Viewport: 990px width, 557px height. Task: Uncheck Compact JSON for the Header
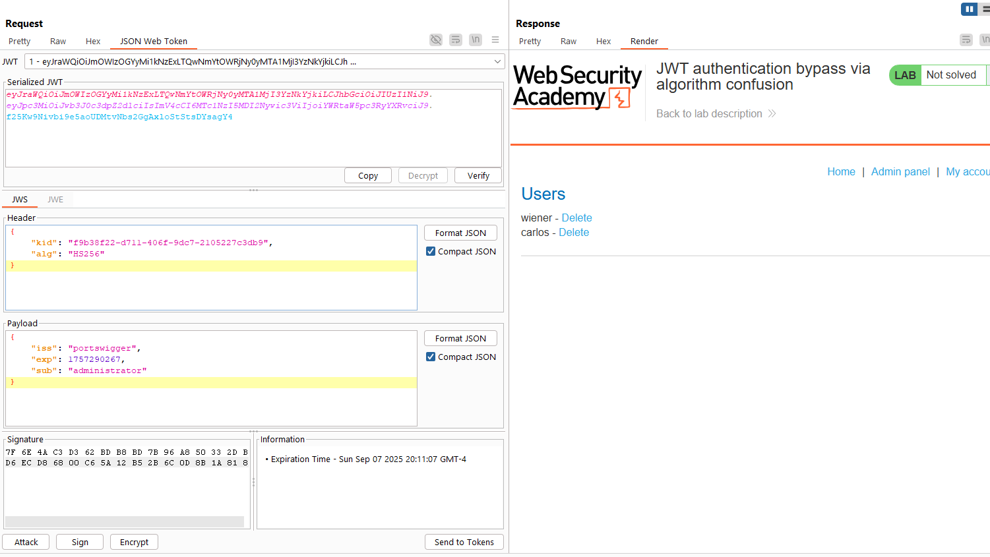(431, 252)
